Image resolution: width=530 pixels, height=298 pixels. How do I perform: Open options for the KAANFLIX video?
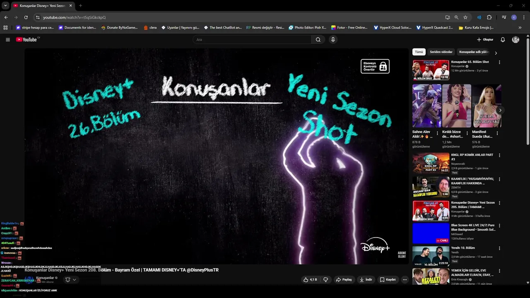[499, 179]
